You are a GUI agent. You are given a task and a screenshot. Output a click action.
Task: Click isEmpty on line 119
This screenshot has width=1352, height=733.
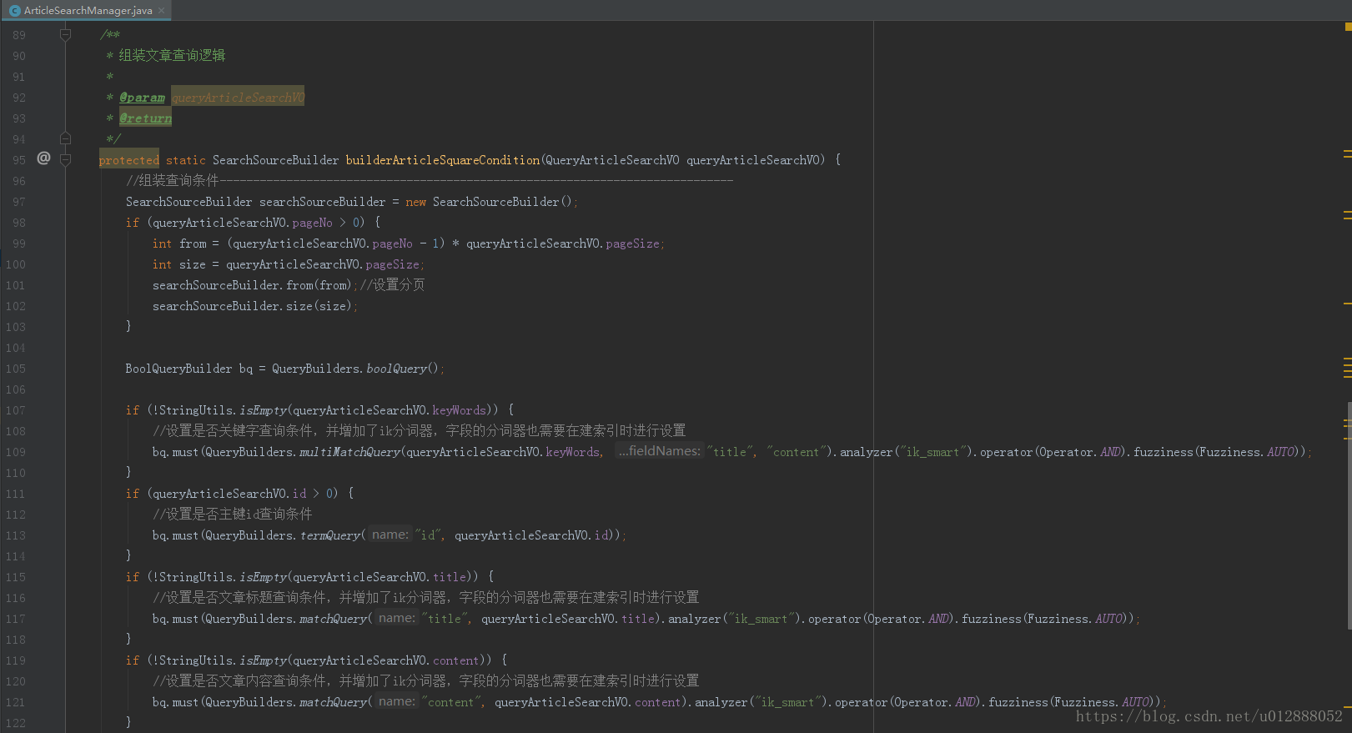tap(264, 660)
